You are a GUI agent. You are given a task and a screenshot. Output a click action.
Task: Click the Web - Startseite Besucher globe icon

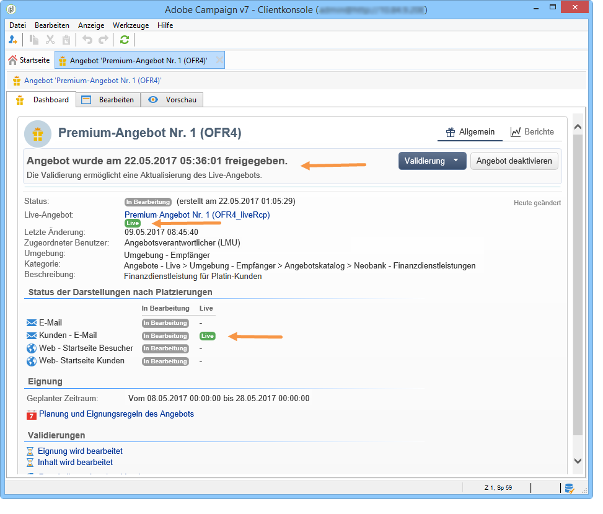click(32, 348)
